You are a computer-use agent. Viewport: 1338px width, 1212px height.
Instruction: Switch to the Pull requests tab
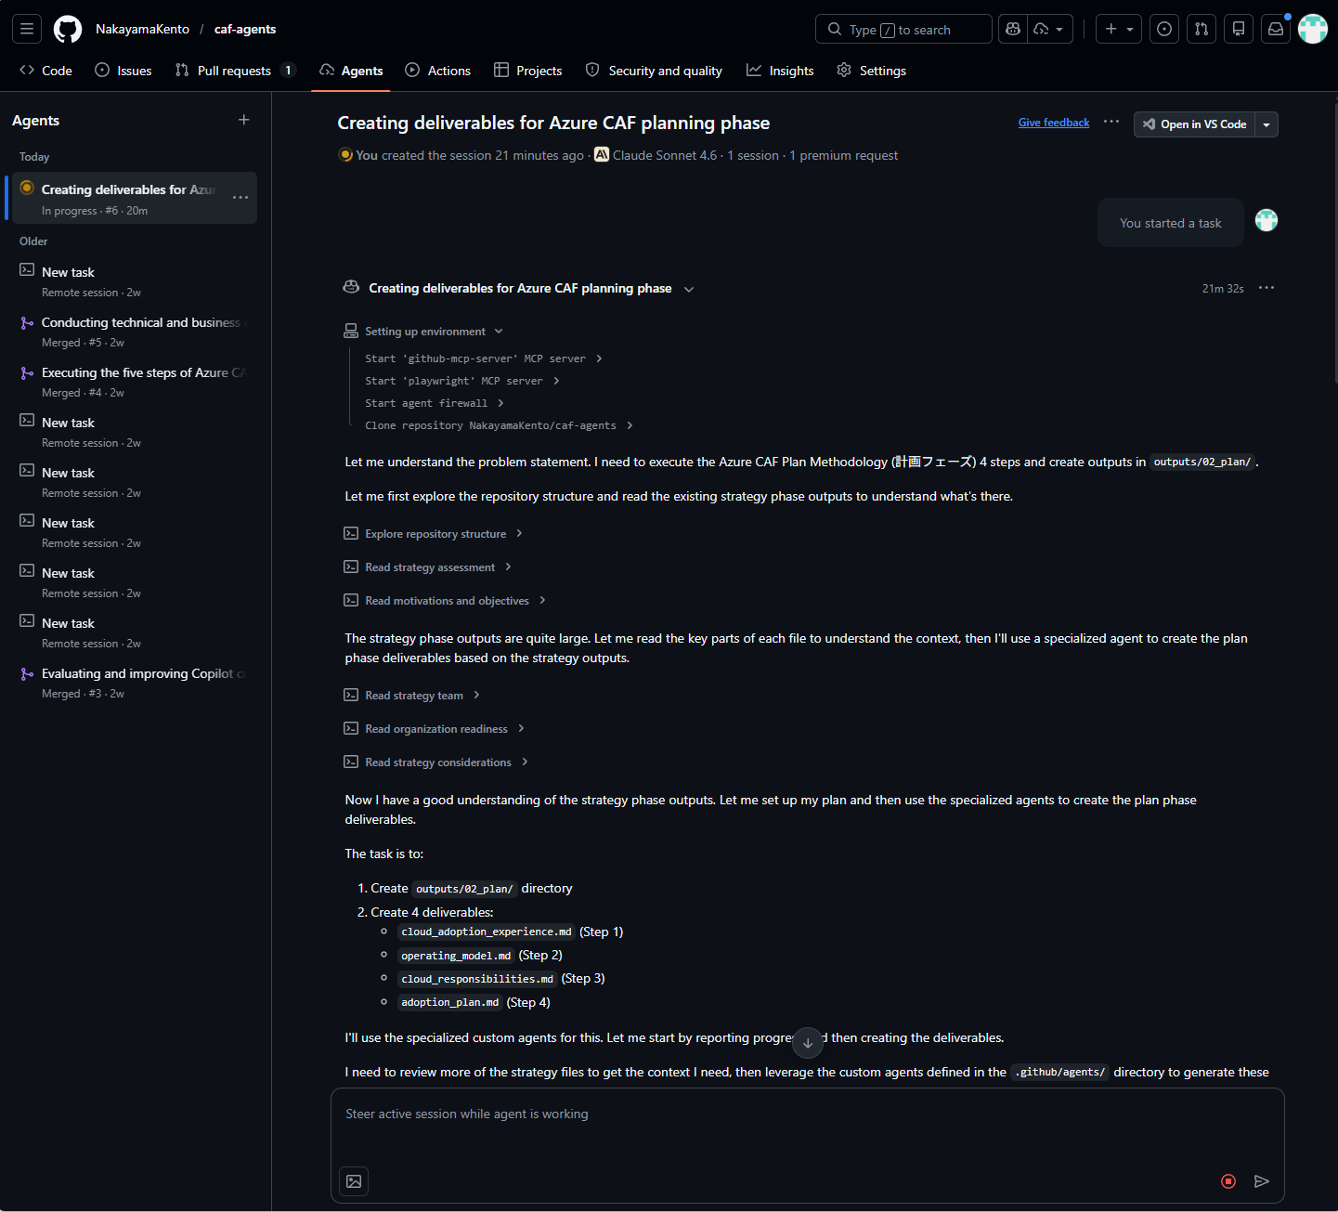[x=235, y=71]
